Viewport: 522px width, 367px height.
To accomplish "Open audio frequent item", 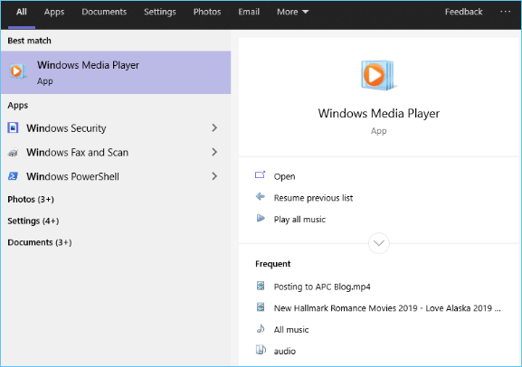I will click(285, 351).
